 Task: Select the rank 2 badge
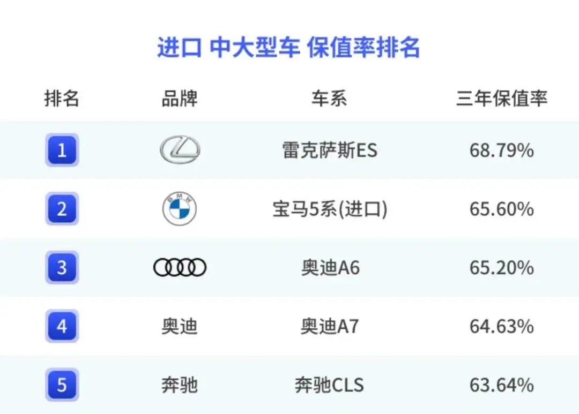pyautogui.click(x=62, y=208)
